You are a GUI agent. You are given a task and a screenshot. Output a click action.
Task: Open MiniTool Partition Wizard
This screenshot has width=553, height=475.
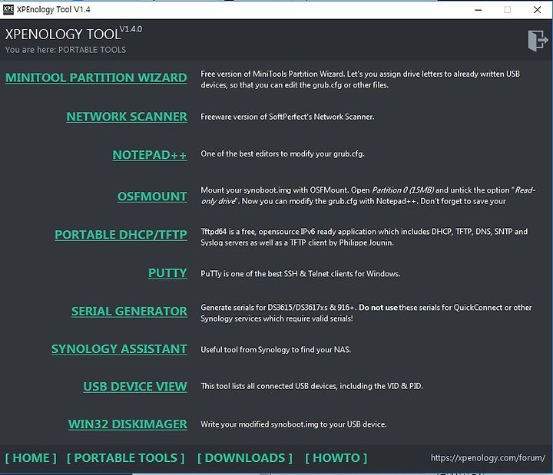(96, 78)
